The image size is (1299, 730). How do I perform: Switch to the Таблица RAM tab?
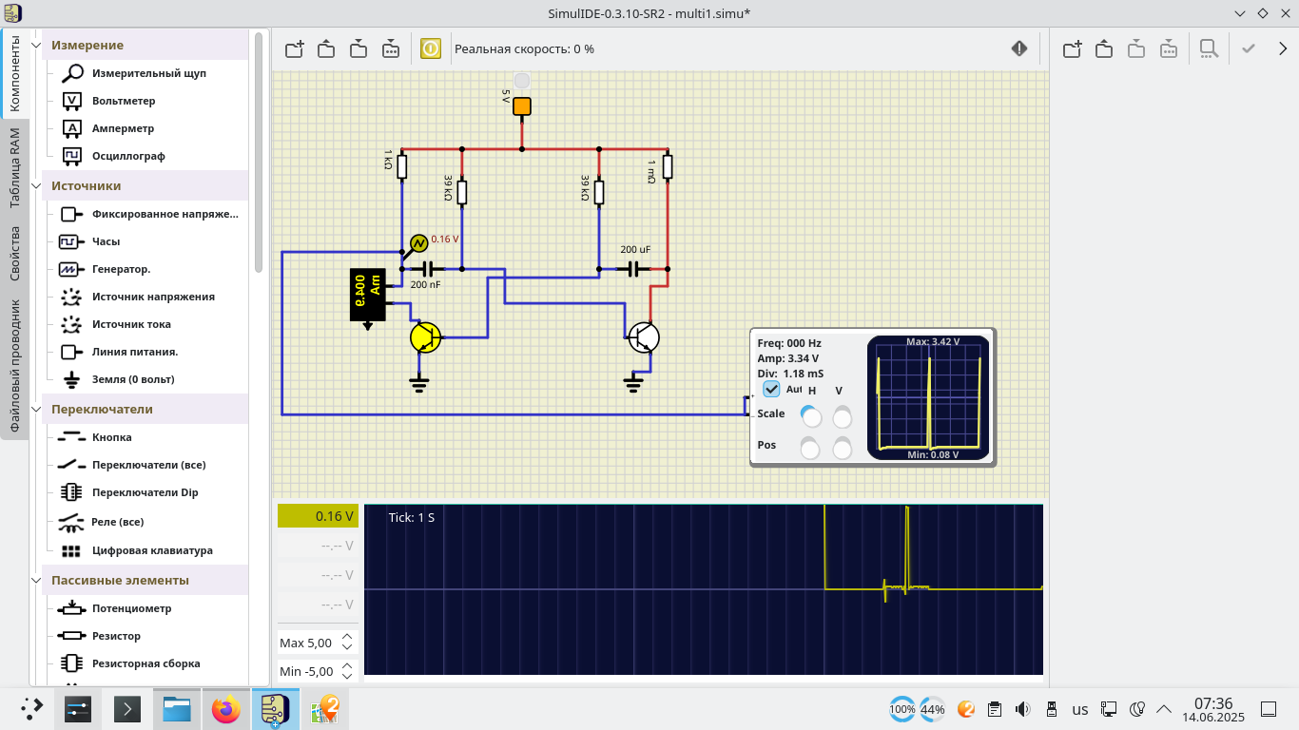click(x=14, y=168)
